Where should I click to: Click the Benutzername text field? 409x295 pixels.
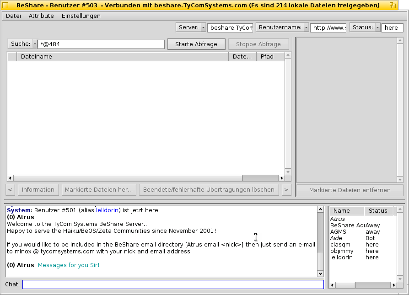[x=328, y=27]
